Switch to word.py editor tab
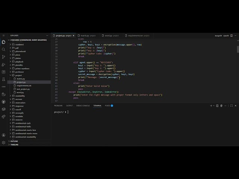This screenshot has height=179, width=239. [112, 36]
